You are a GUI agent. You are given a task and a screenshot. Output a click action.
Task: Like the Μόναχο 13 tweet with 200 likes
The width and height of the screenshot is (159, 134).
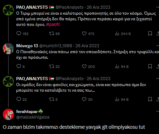pos(88,66)
